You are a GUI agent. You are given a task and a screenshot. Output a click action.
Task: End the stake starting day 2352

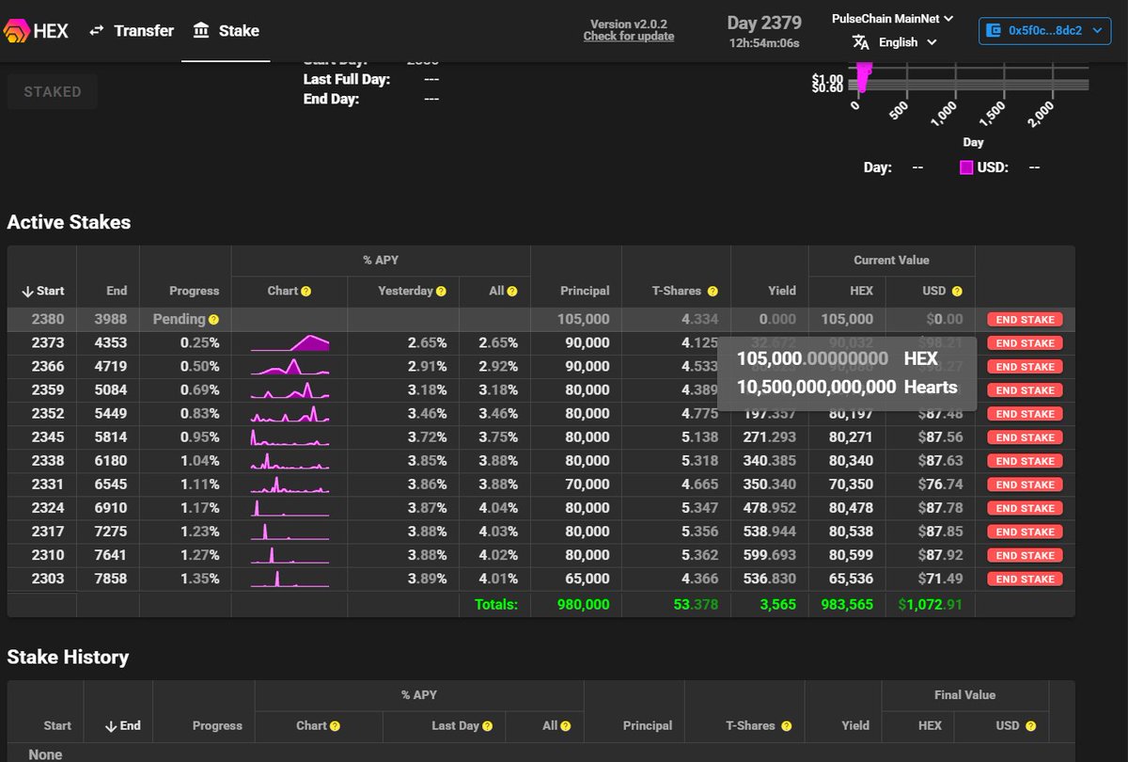pos(1025,414)
